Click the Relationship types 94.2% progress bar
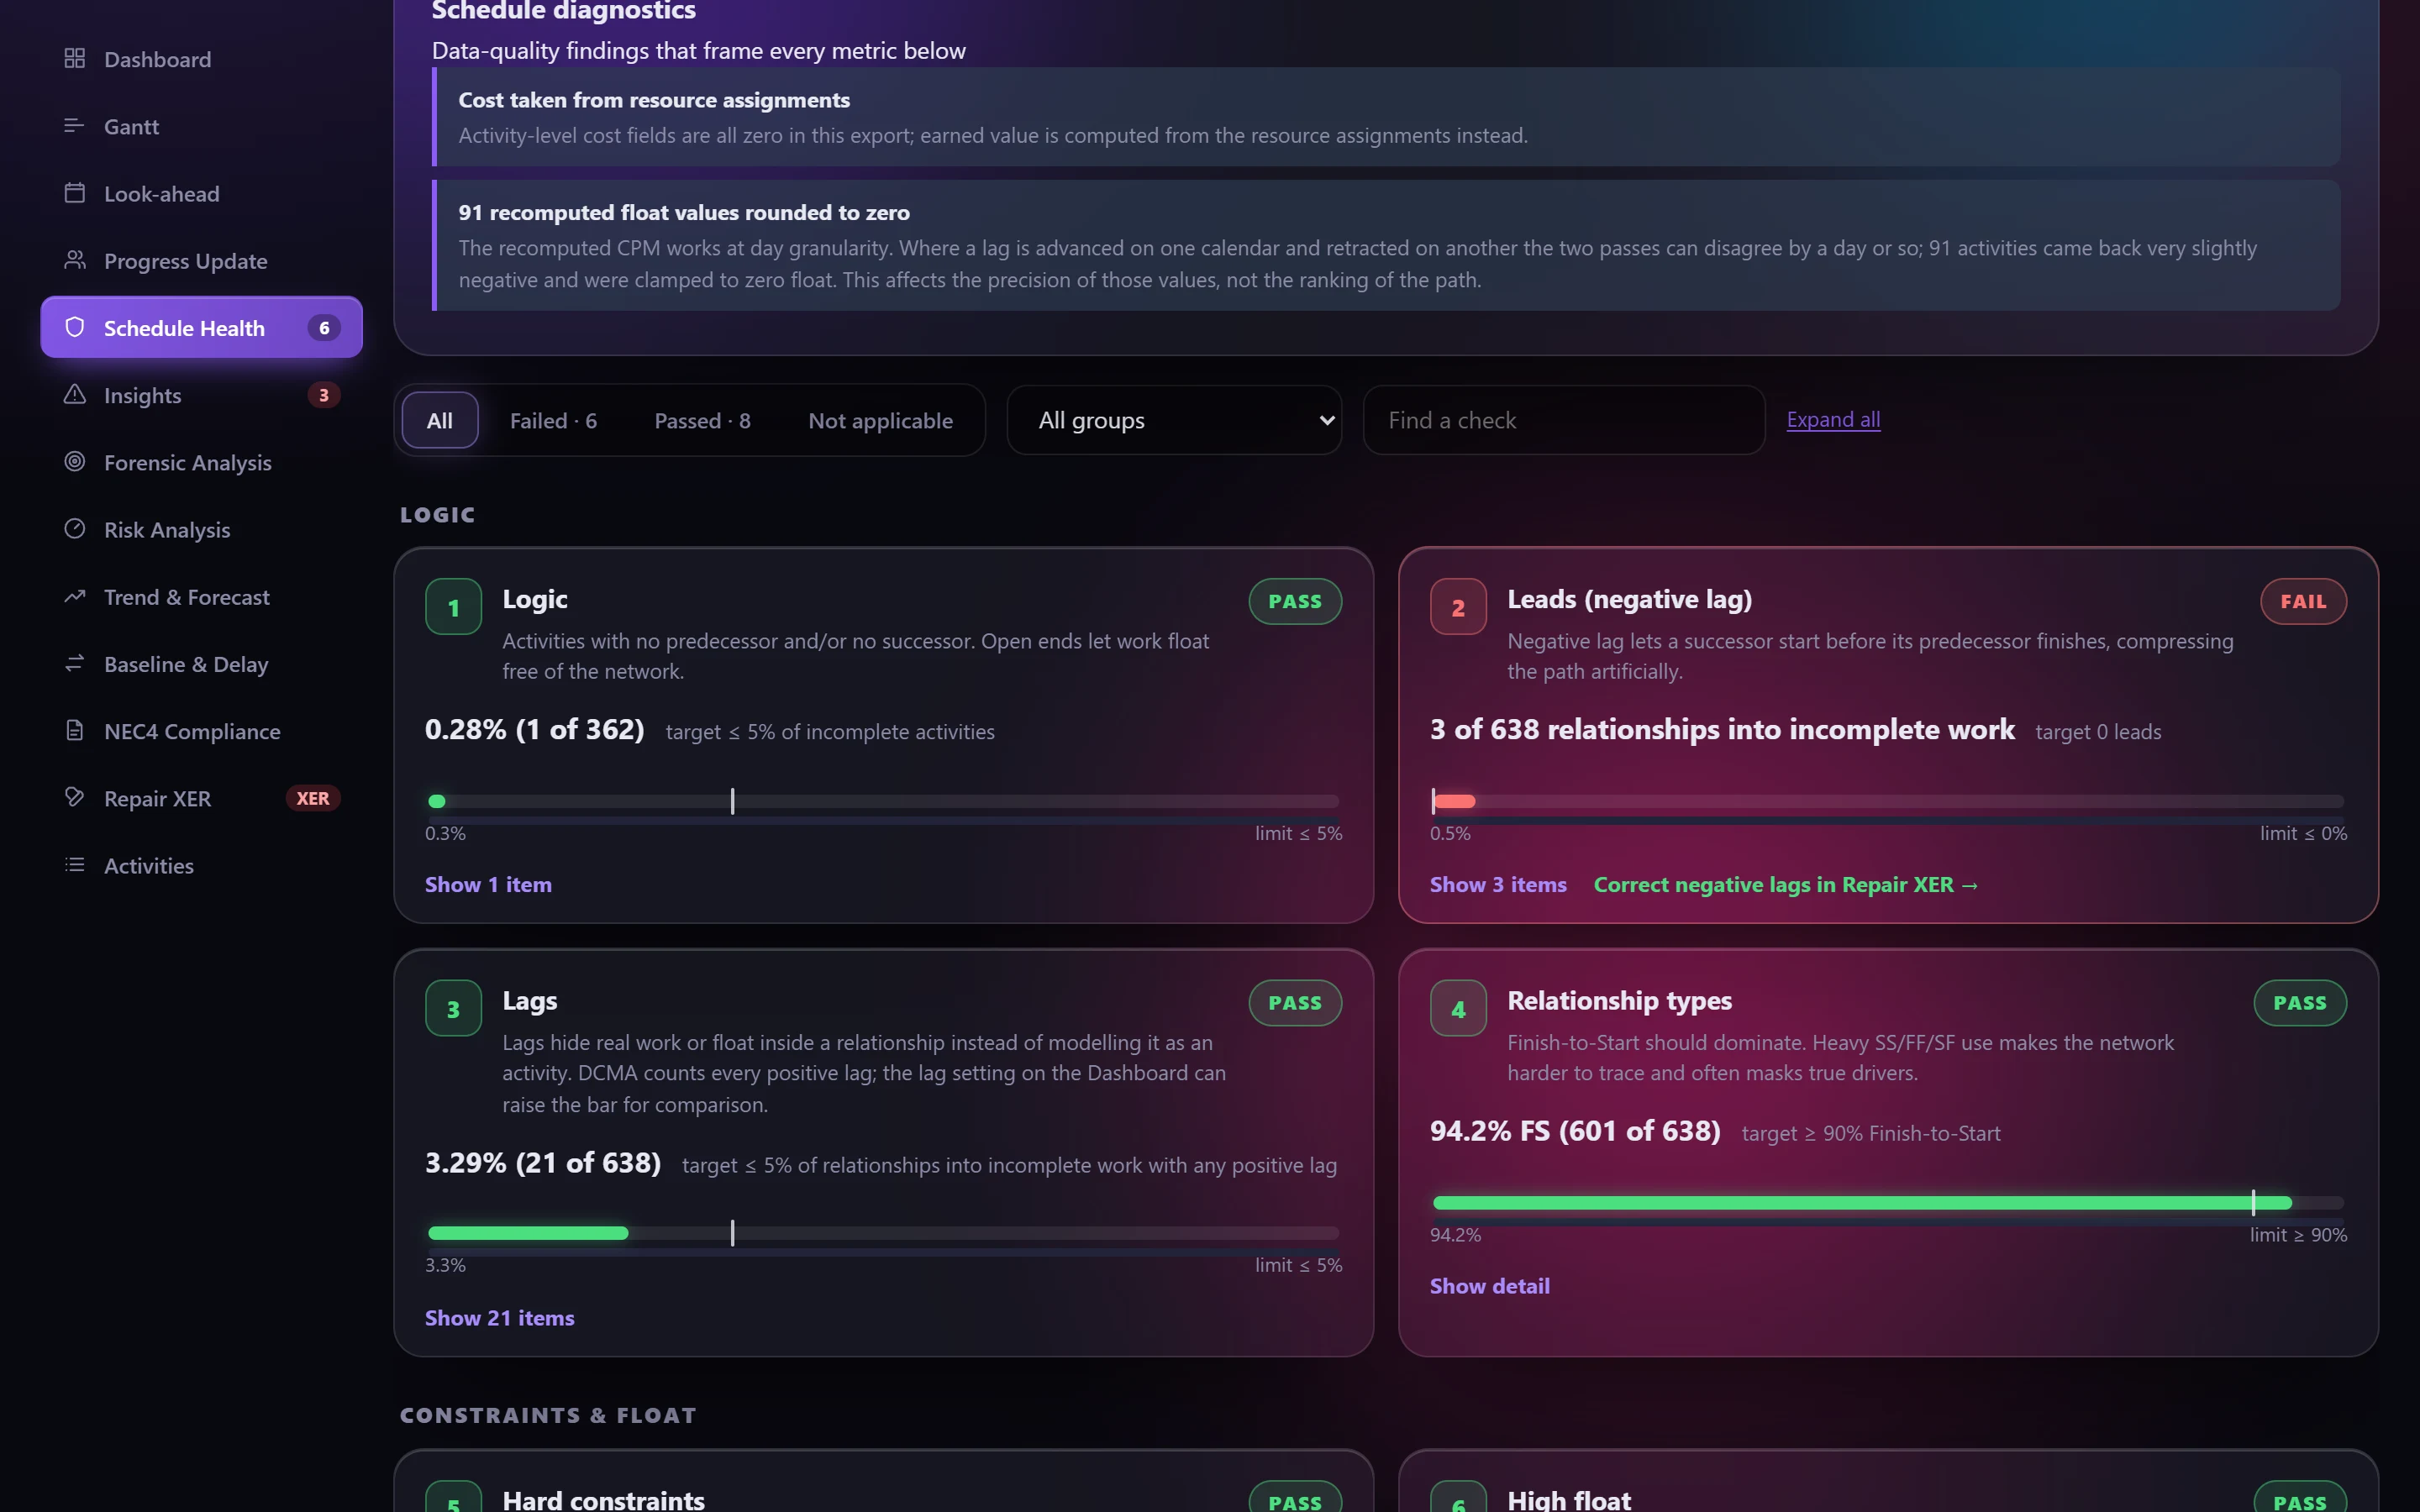Image resolution: width=2420 pixels, height=1512 pixels. tap(1888, 1202)
